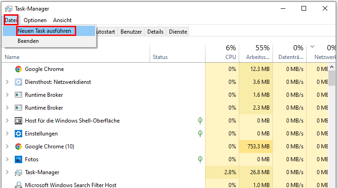This screenshot has width=338, height=188.
Task: Switch to the Autostart tab
Action: [x=107, y=32]
